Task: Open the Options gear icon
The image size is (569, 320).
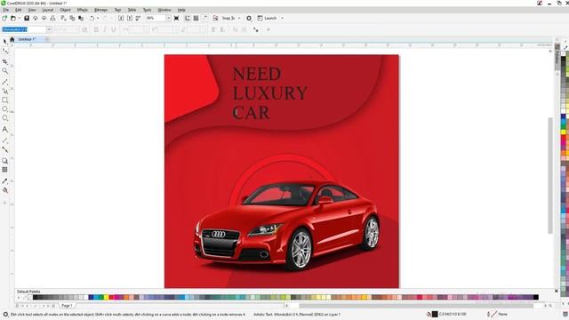Action: coord(249,18)
